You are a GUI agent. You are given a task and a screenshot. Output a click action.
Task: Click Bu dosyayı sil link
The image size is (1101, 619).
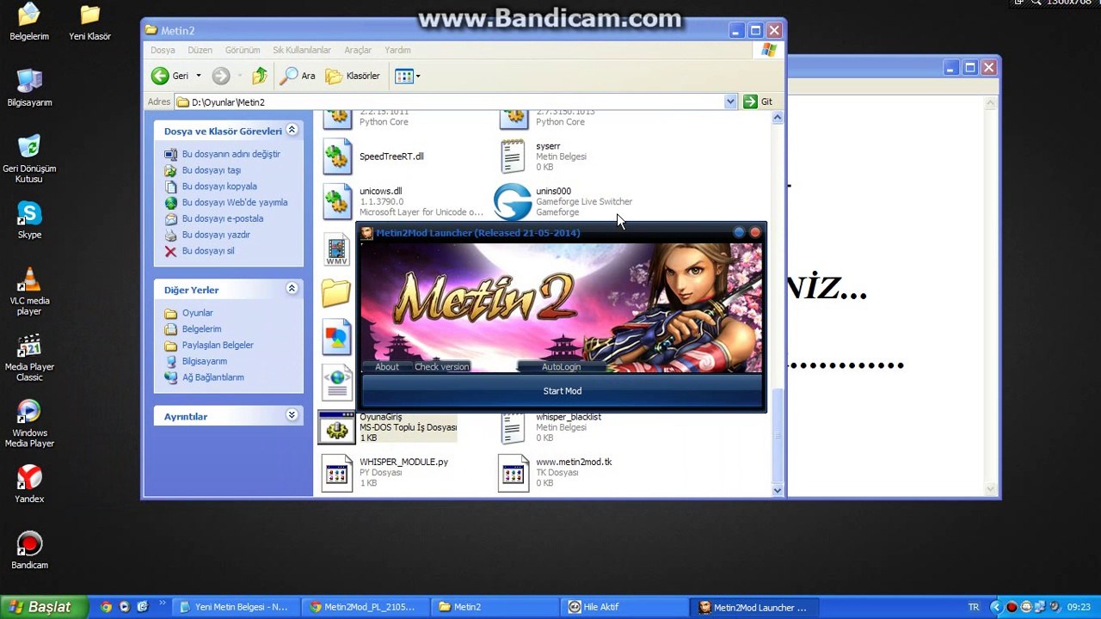207,251
